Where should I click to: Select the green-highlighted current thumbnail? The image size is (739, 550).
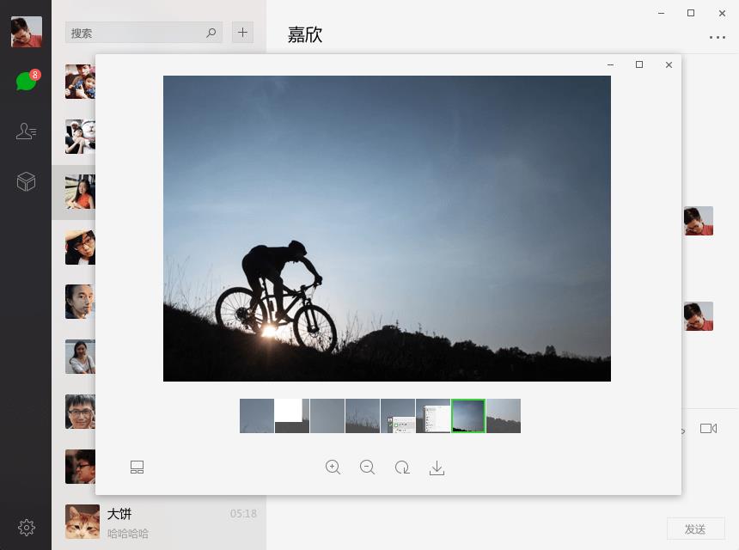tap(468, 416)
